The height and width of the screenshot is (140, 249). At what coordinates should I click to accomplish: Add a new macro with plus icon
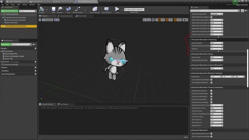click(35, 68)
